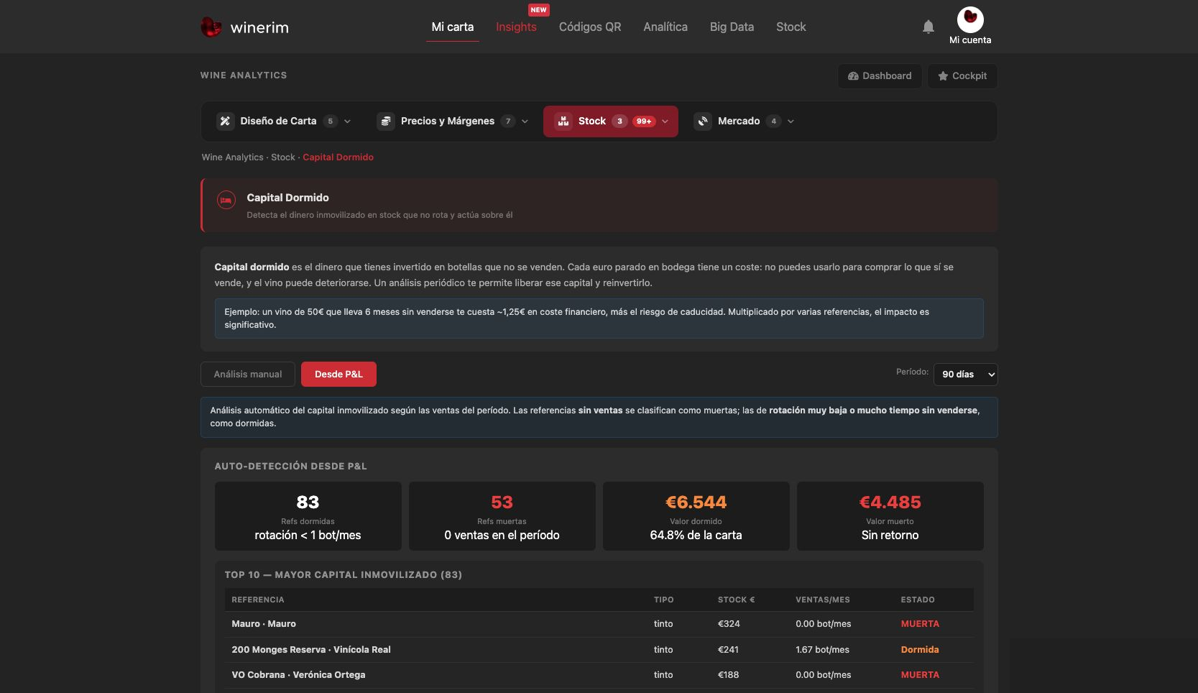Click the 83 Refs dormidas card

coord(308,516)
